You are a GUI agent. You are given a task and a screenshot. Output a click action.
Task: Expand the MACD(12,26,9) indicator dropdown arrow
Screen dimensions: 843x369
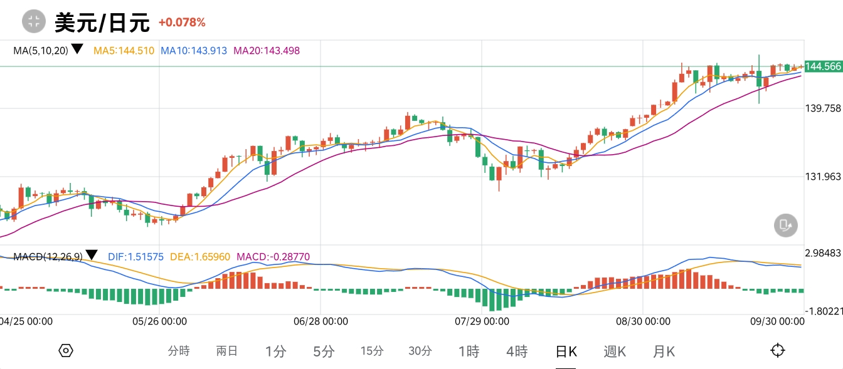(92, 255)
